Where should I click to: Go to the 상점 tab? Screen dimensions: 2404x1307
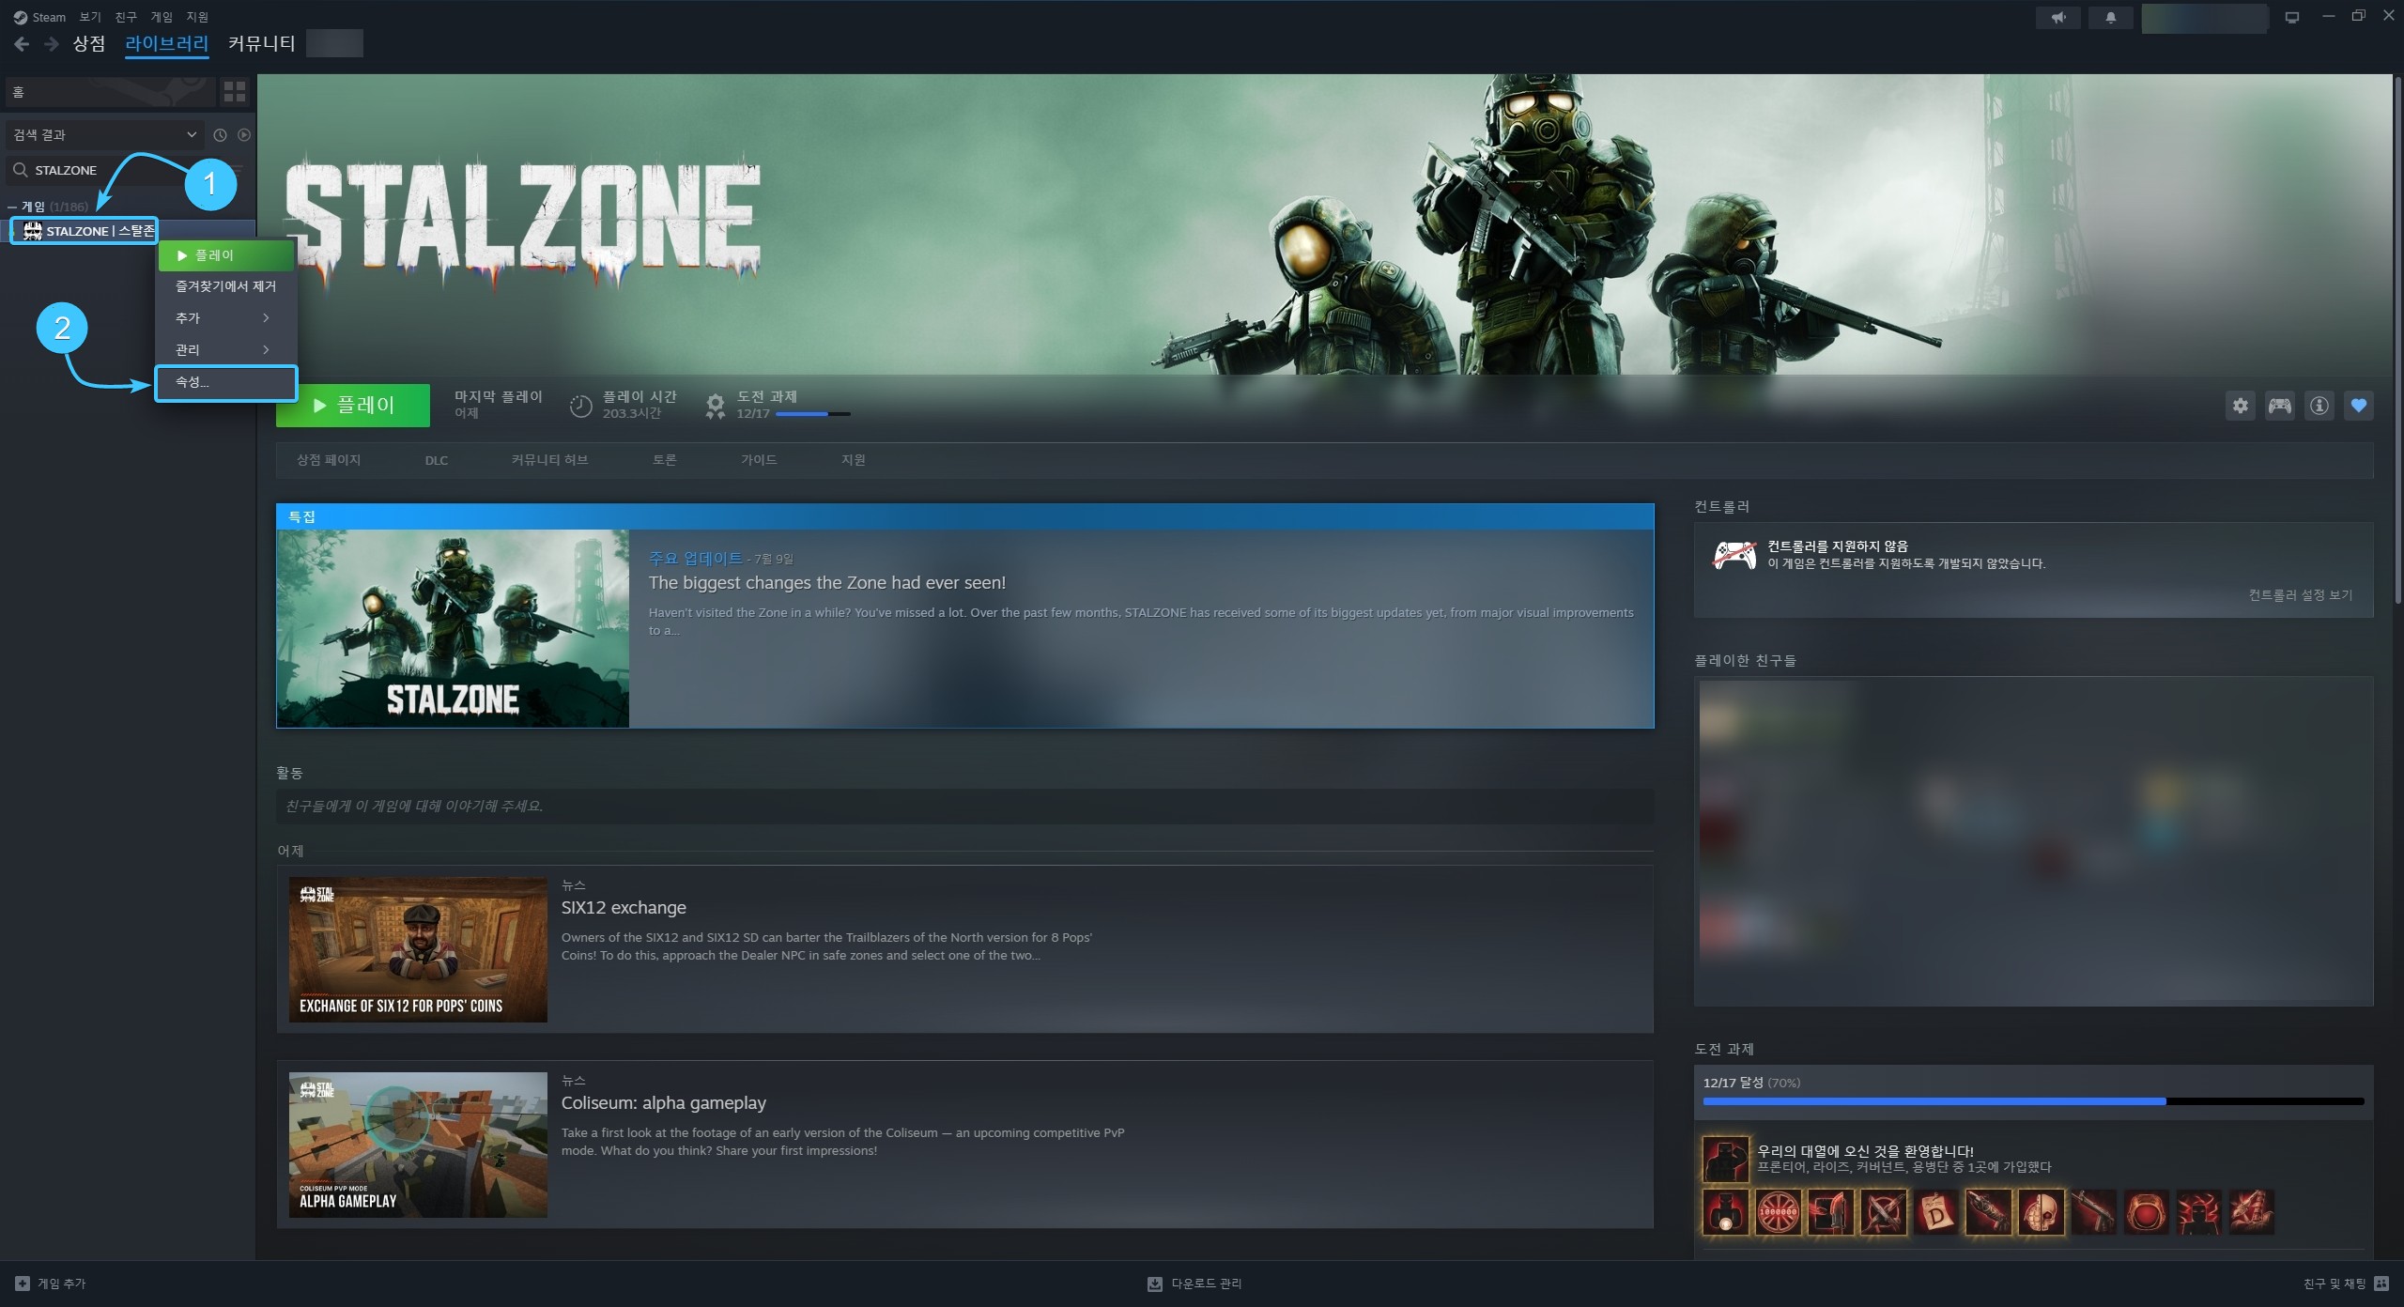click(x=89, y=43)
